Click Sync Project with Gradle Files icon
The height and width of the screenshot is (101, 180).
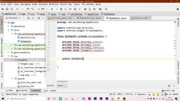(85, 9)
